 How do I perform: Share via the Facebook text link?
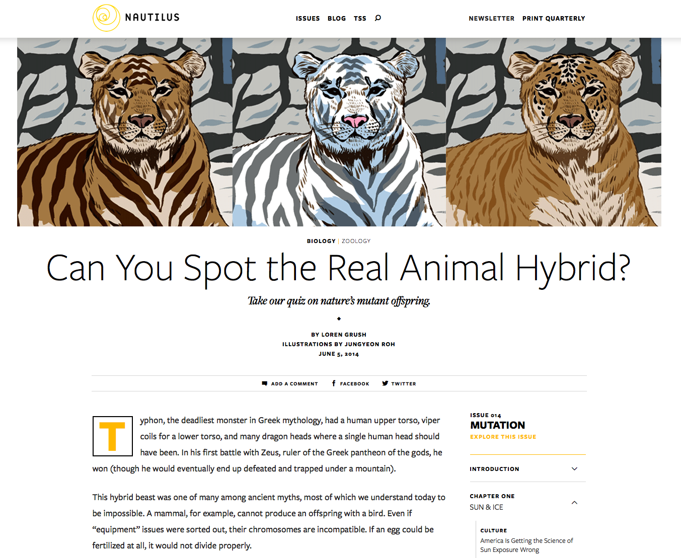point(354,384)
